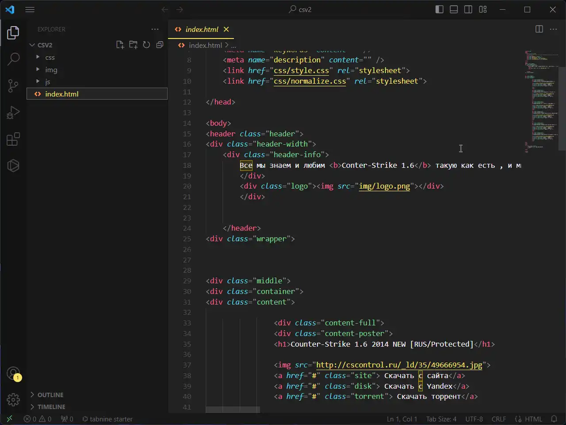Viewport: 566px width, 425px height.
Task: Collapse all folders in Explorer
Action: point(160,45)
